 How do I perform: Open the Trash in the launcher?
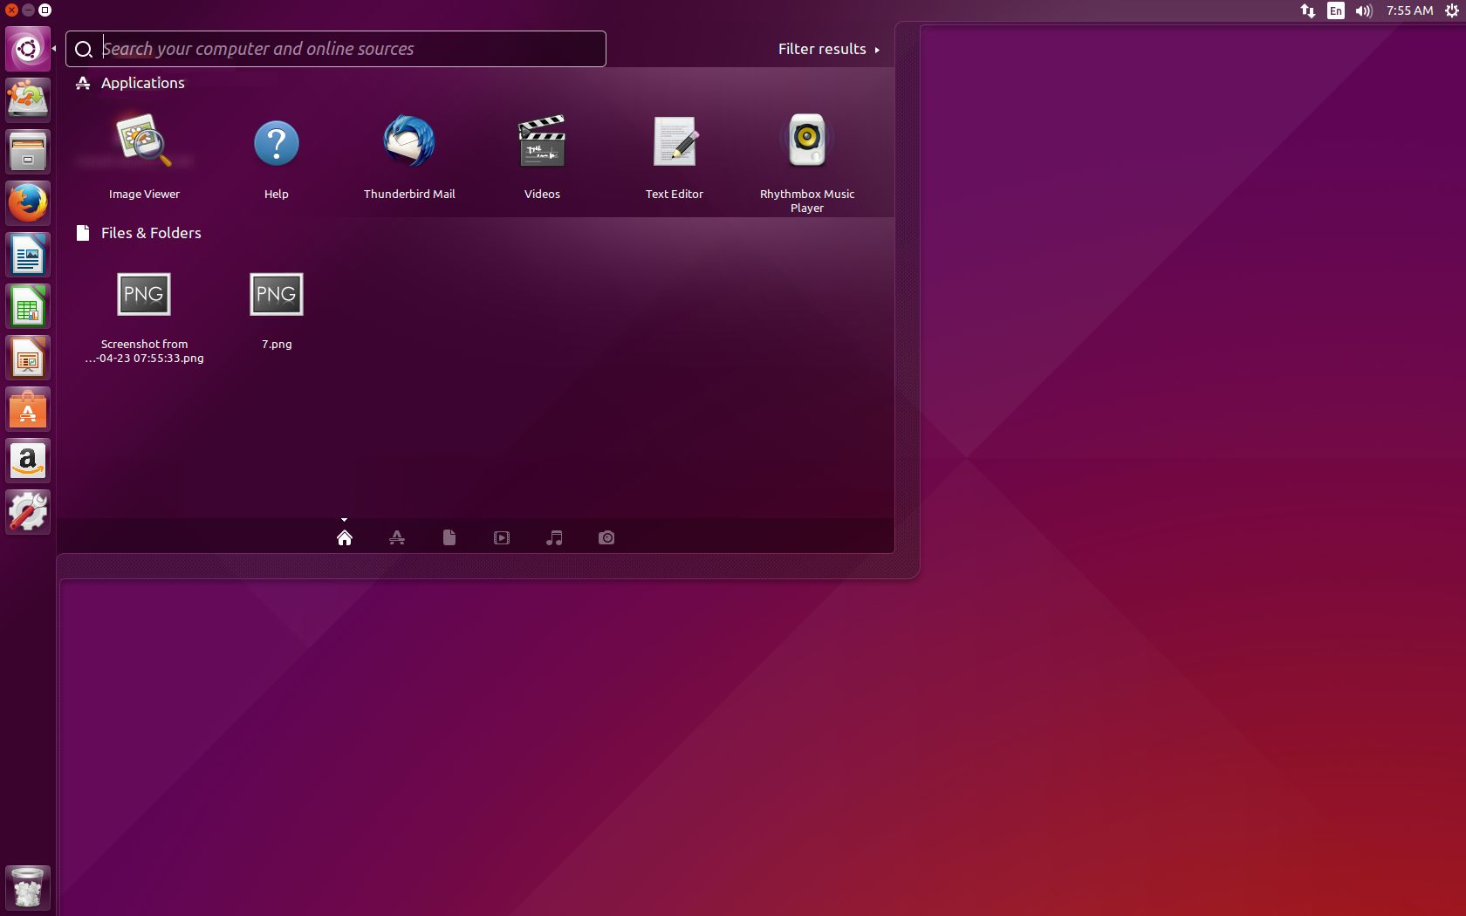tap(28, 888)
